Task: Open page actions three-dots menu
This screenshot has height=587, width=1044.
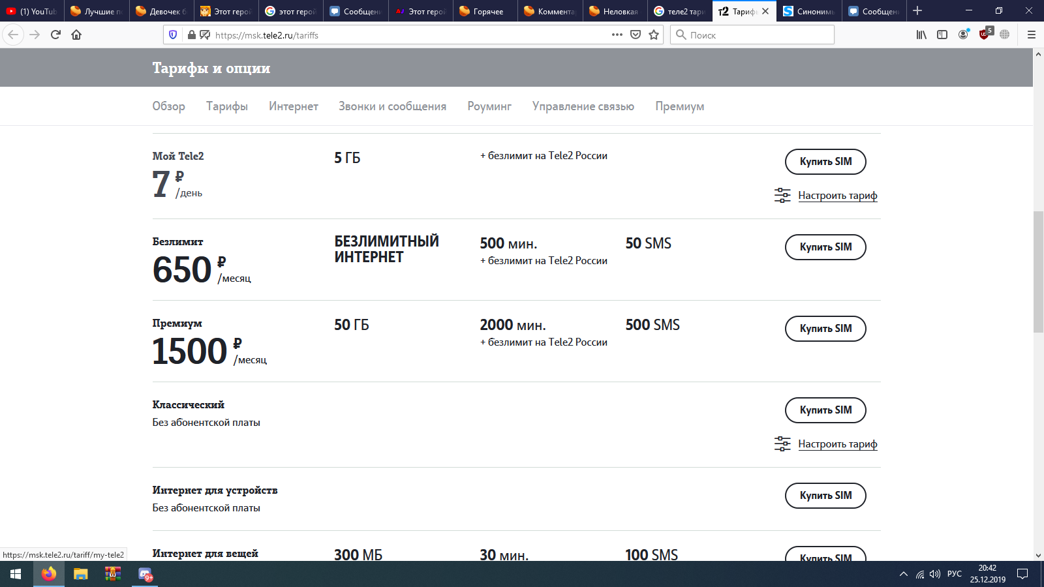Action: click(617, 35)
